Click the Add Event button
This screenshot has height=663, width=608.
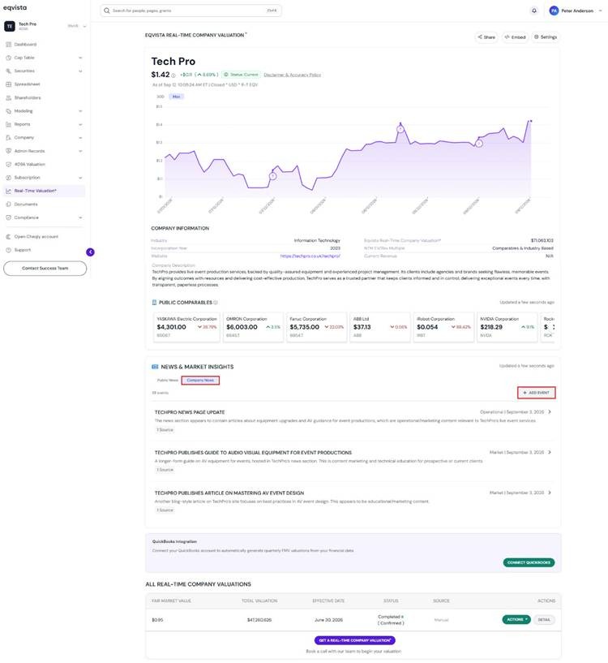536,393
